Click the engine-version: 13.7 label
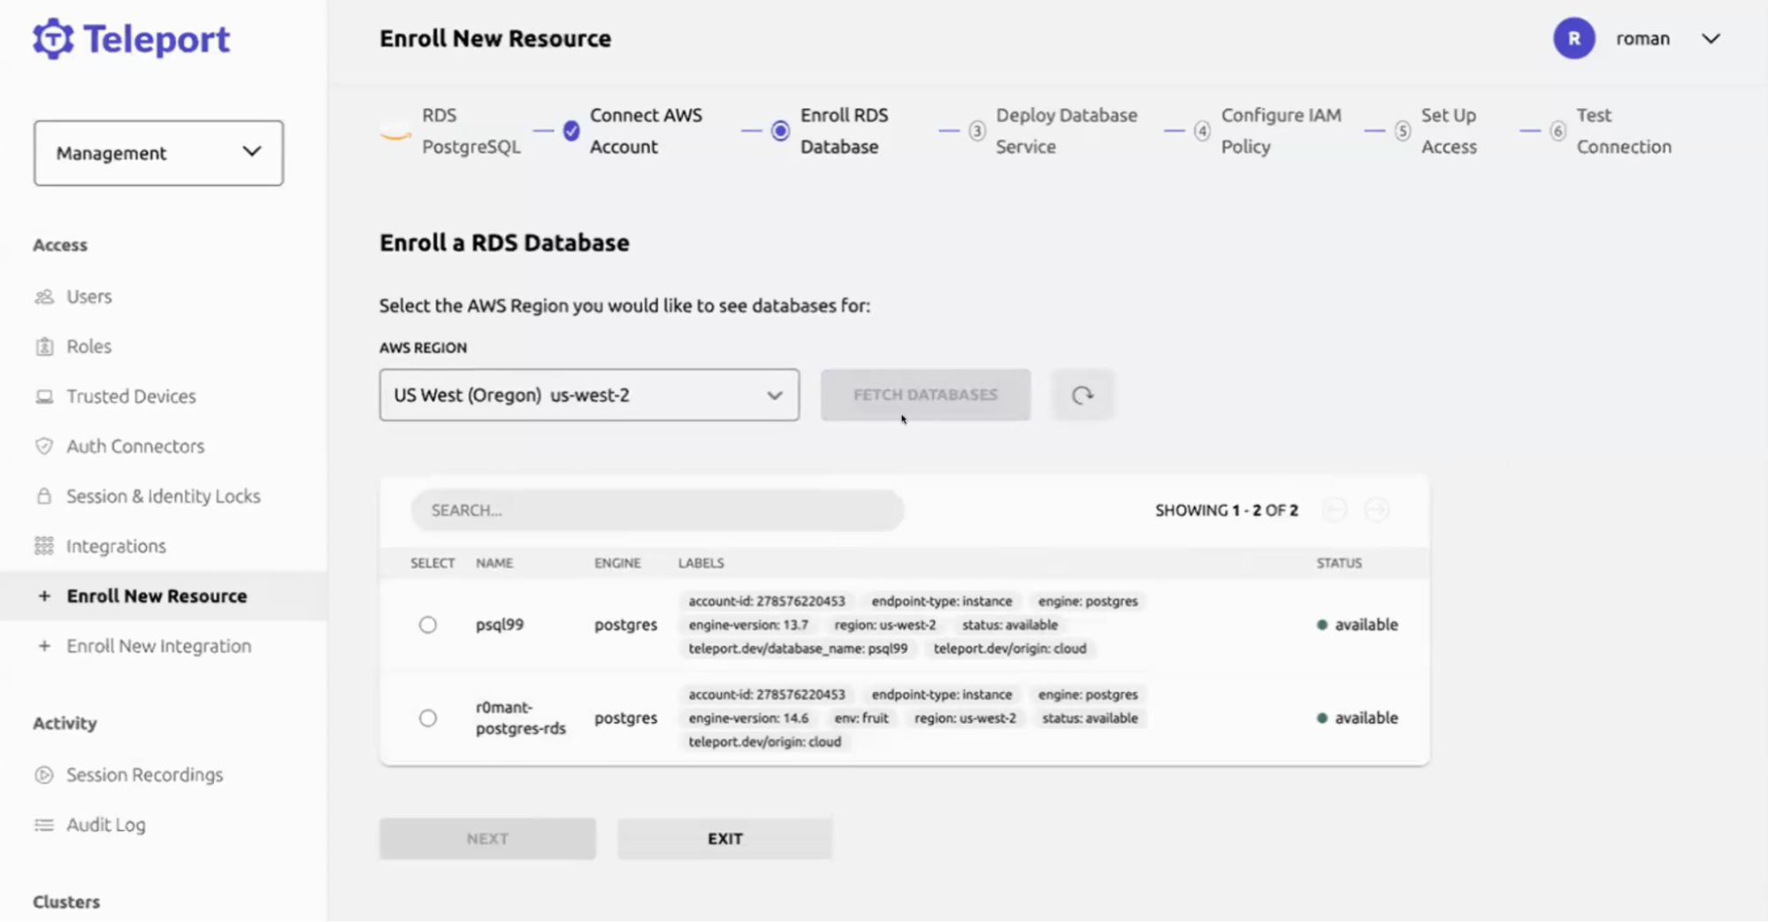Image resolution: width=1768 pixels, height=922 pixels. (748, 625)
